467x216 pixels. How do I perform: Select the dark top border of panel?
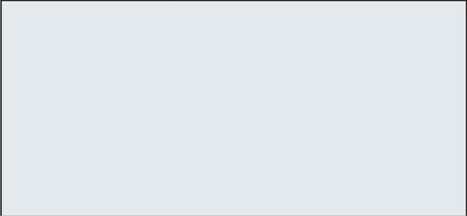pos(233,0)
